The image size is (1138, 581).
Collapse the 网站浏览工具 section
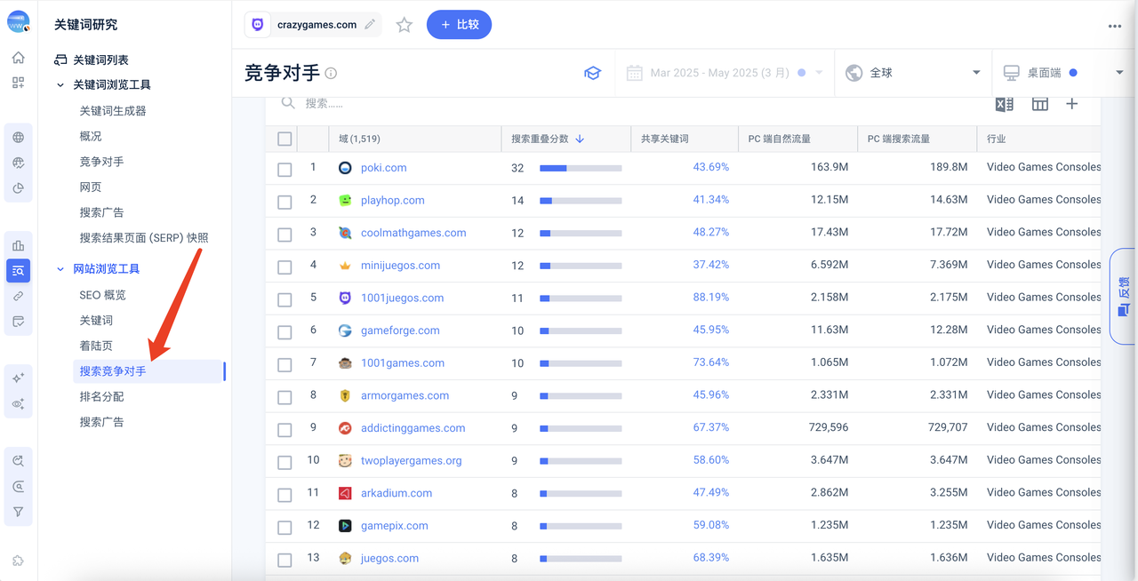coord(60,269)
